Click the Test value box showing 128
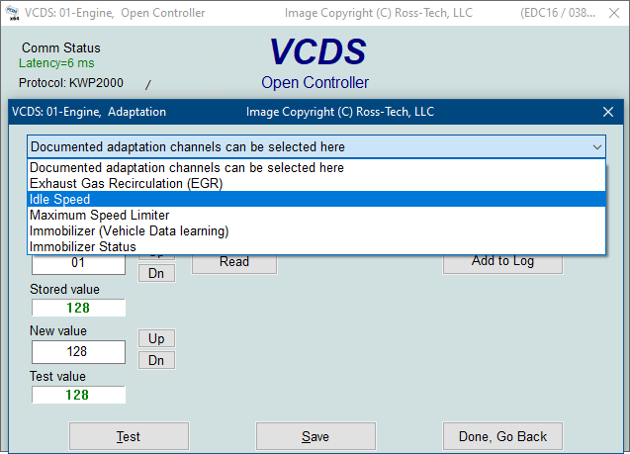The image size is (630, 454). click(78, 395)
